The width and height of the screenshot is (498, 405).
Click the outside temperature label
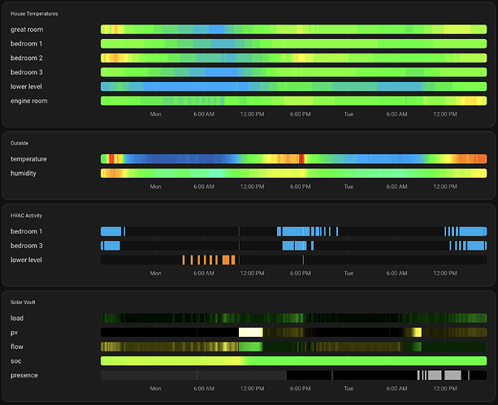pos(28,159)
